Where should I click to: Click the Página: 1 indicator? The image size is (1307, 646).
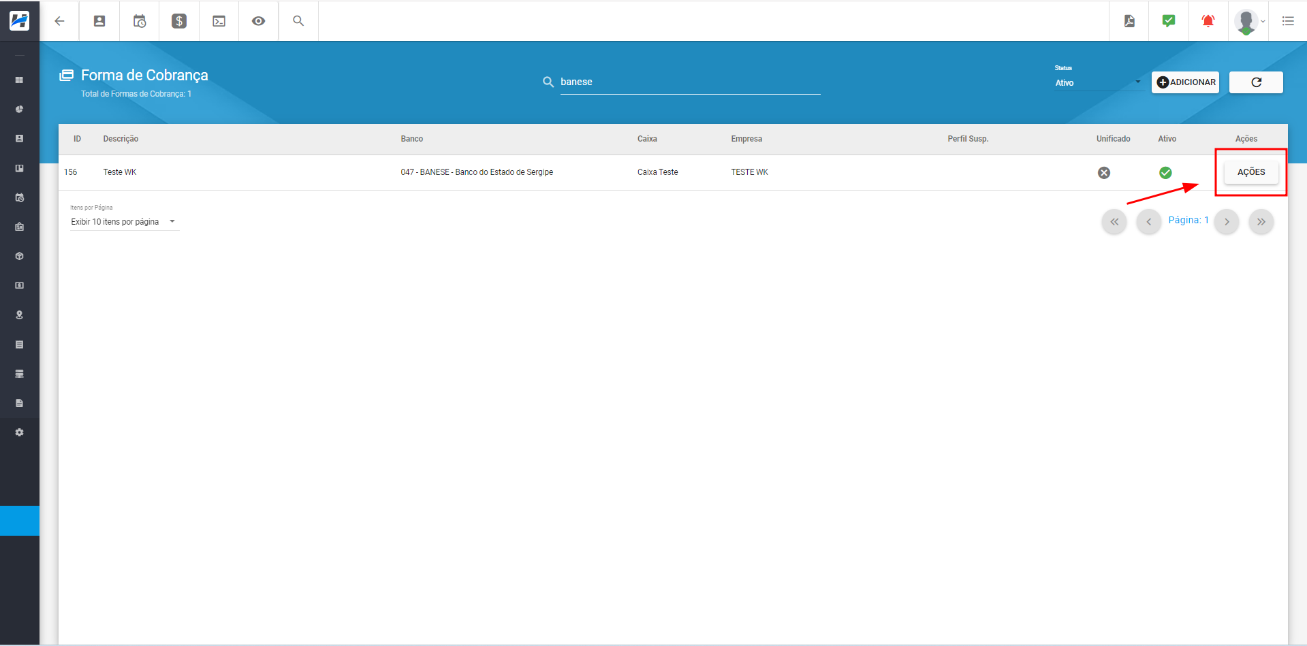(1188, 220)
